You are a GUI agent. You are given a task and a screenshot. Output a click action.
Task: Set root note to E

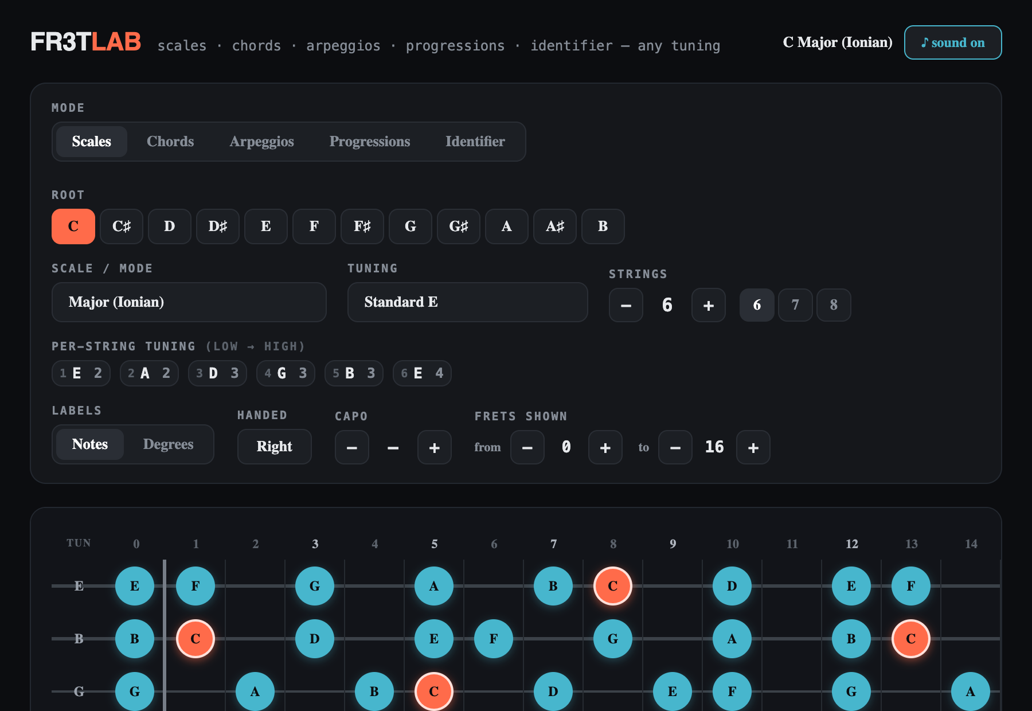point(266,226)
